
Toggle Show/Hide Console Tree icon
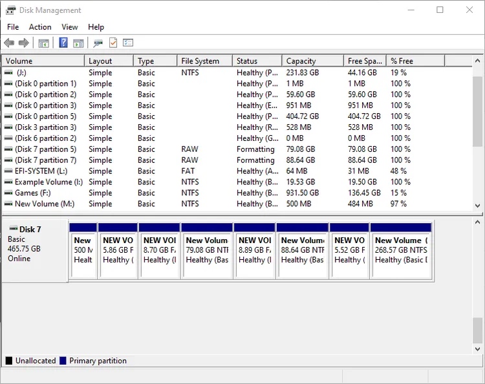(43, 43)
